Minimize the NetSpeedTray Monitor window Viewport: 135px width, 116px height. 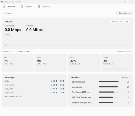pyautogui.click(x=119, y=2)
